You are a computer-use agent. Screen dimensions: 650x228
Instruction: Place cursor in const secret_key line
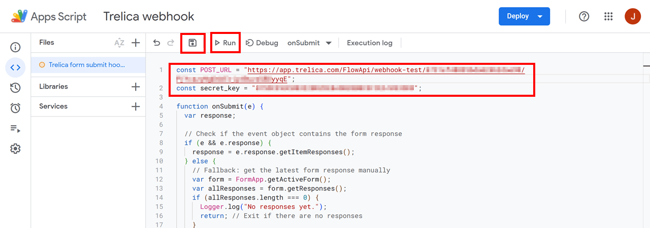[x=299, y=88]
